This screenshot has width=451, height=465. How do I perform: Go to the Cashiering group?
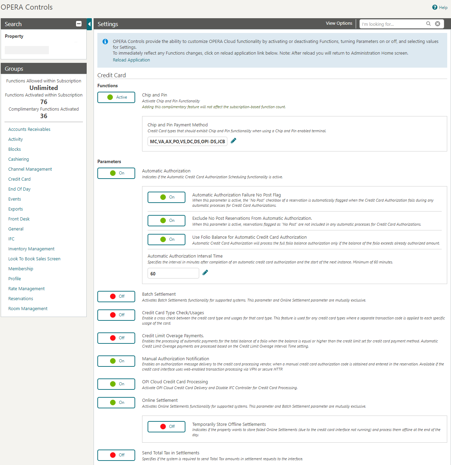(19, 159)
